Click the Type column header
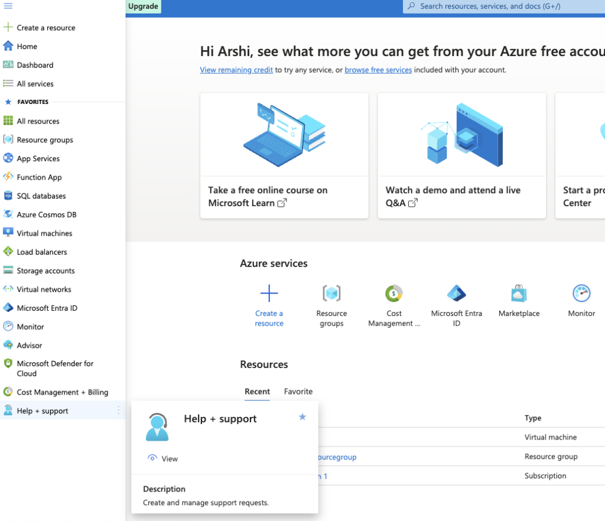The height and width of the screenshot is (521, 605). (533, 418)
